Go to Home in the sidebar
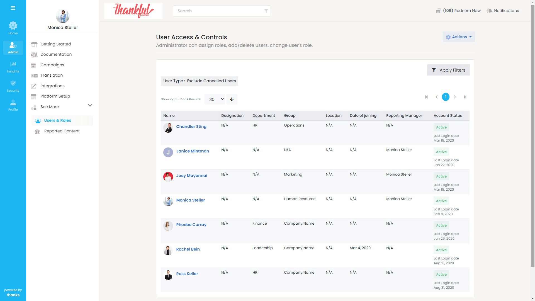Screen dimensions: 535x301 pos(13,28)
